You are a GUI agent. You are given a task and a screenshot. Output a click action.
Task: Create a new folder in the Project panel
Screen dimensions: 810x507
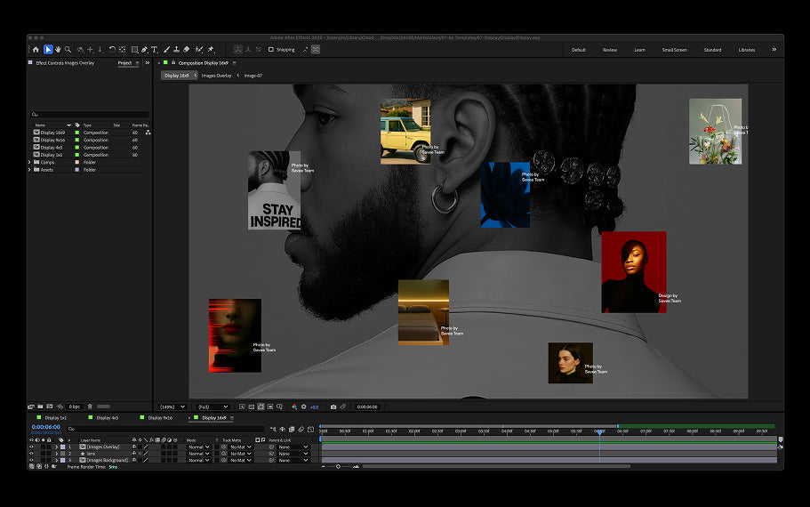point(40,406)
